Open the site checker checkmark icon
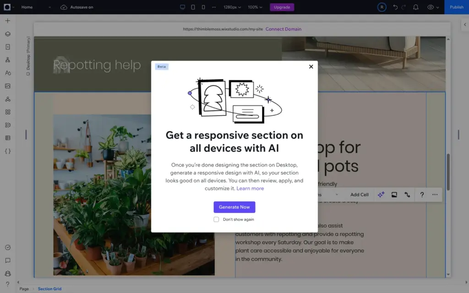The height and width of the screenshot is (293, 469). 8,247
